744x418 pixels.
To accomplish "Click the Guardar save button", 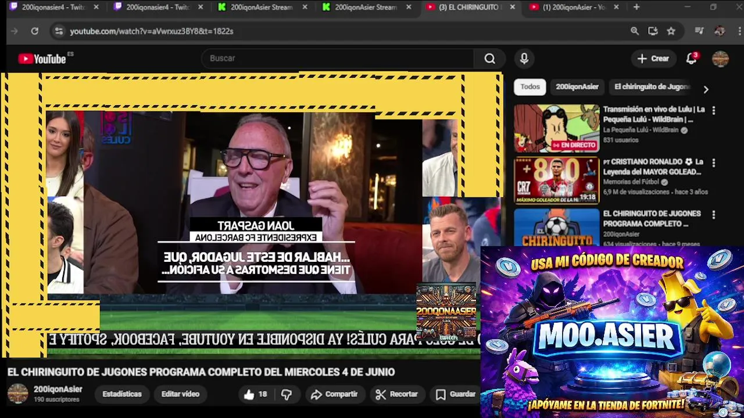I will pyautogui.click(x=456, y=394).
